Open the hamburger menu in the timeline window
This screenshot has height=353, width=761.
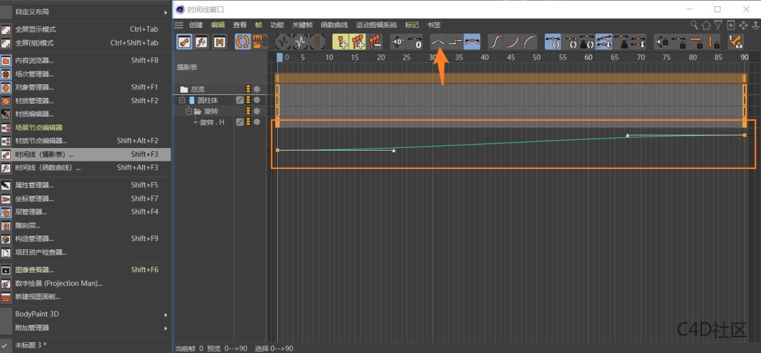point(179,25)
